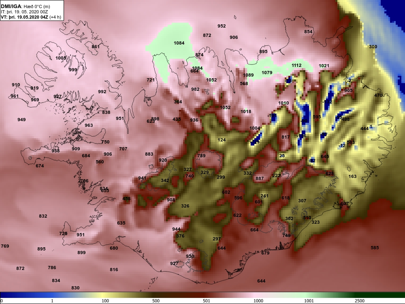405x304 pixels.
Task: Click the map value '300' over the northeastern sea
Action: (373, 47)
